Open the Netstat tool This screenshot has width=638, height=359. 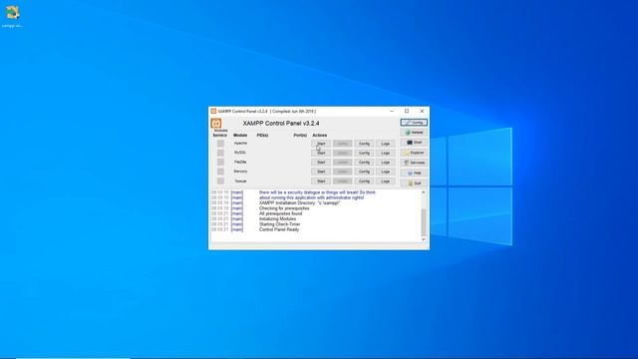tap(414, 133)
